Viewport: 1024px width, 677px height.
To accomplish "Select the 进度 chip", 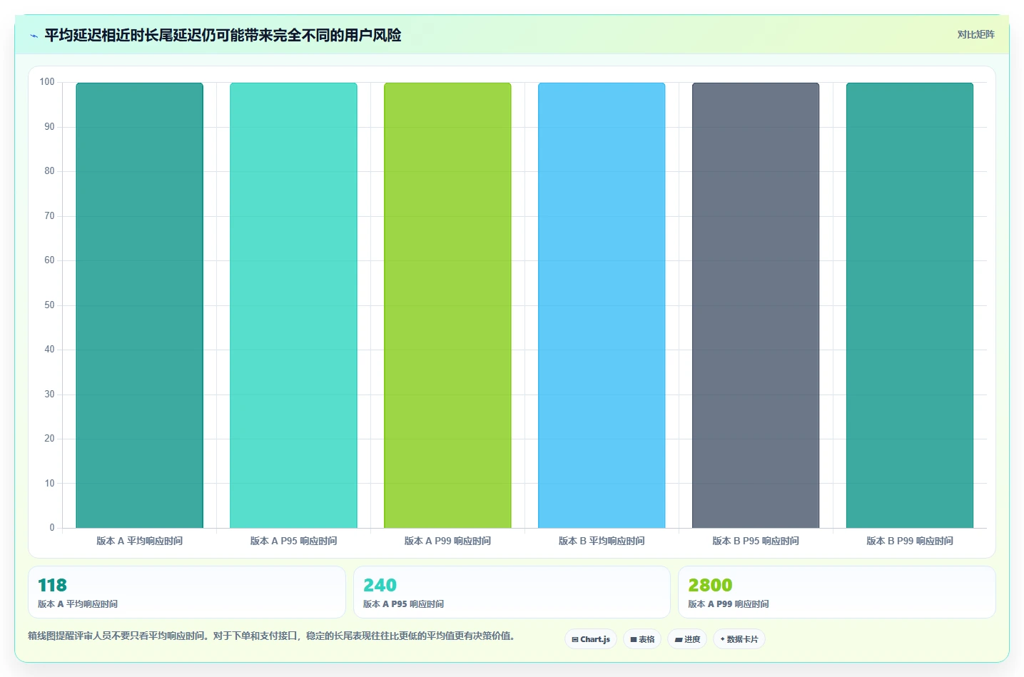I will tap(687, 639).
